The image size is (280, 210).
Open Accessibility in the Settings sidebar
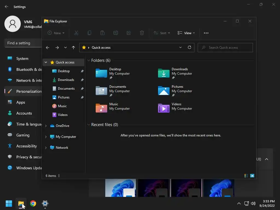pyautogui.click(x=23, y=146)
